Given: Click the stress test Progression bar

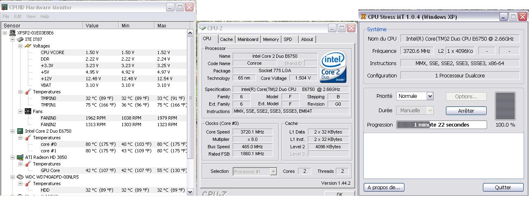Looking at the screenshot, I should click(x=441, y=125).
